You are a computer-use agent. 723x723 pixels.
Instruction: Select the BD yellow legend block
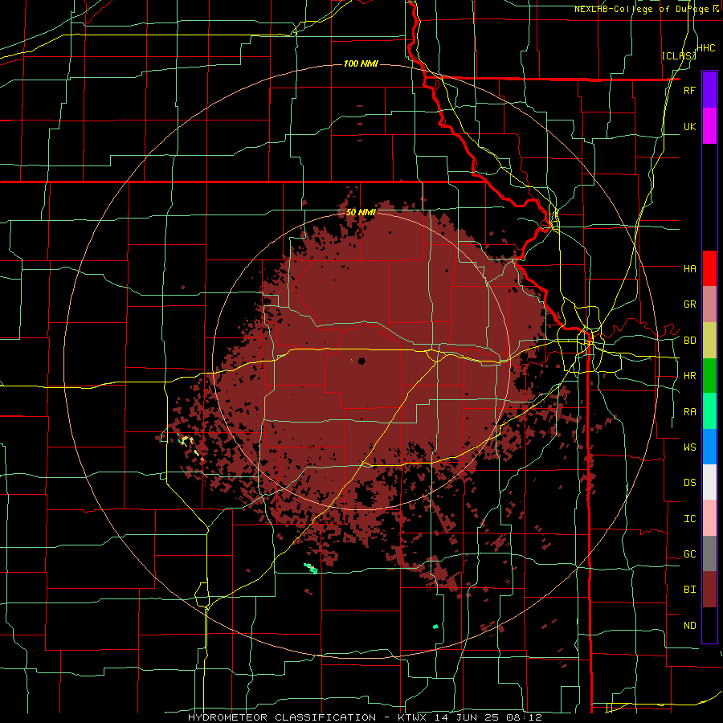click(x=709, y=340)
